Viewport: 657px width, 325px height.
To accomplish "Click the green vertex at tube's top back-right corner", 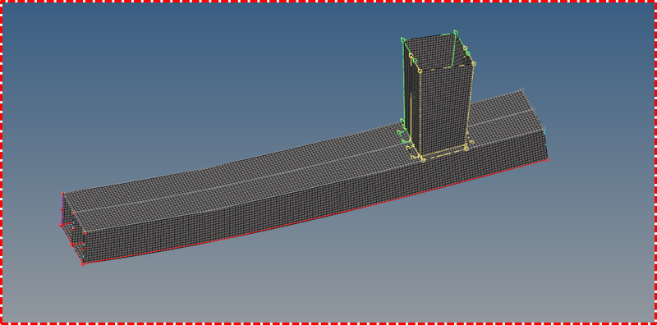I will 455,32.
